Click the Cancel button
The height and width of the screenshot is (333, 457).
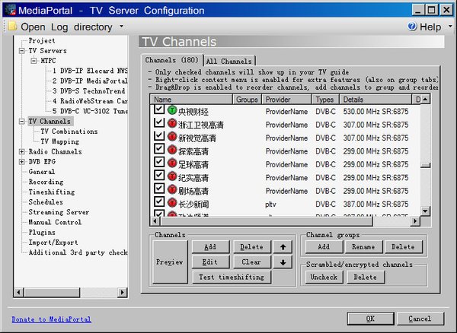420,319
